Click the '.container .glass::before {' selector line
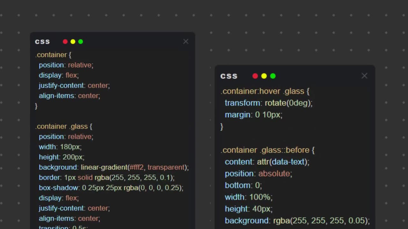The image size is (408, 229). 268,150
